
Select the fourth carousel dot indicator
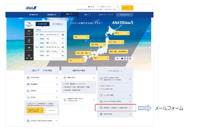[131, 58]
